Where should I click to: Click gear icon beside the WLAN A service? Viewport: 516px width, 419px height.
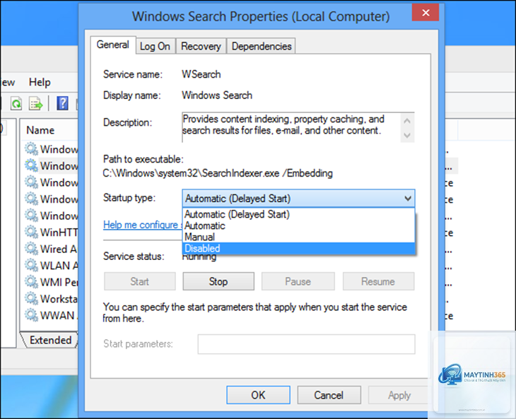[31, 266]
